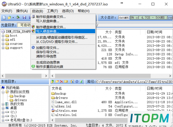Click the local Up one folder icon
The height and width of the screenshot is (127, 173).
pyautogui.click(x=52, y=81)
